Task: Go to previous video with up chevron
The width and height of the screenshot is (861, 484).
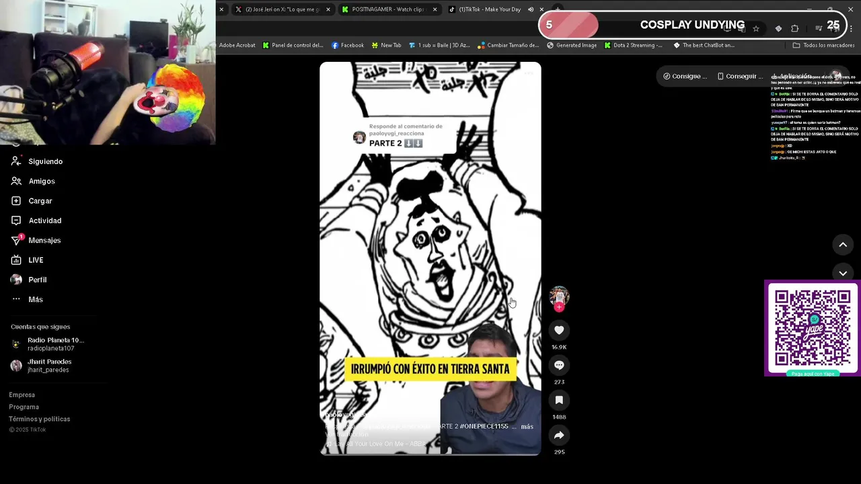Action: click(x=843, y=245)
